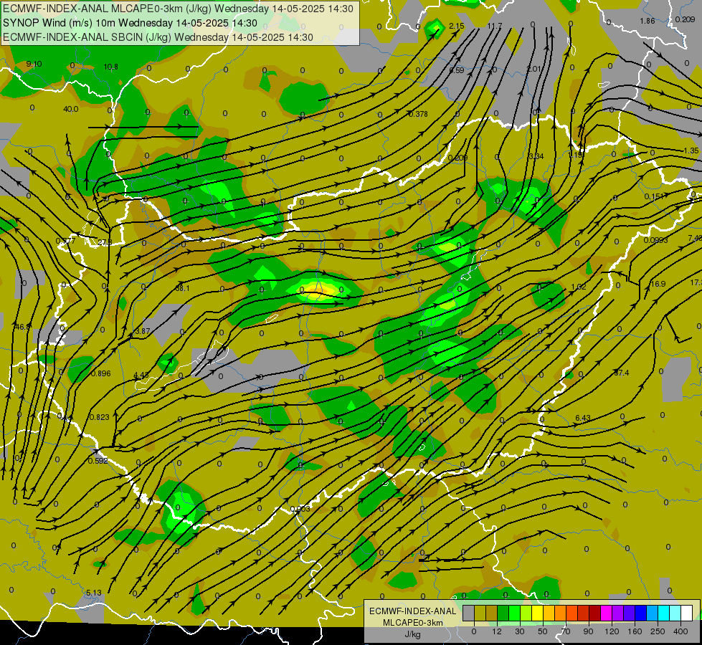
Task: Click the legend tick value 70
Action: 566,631
